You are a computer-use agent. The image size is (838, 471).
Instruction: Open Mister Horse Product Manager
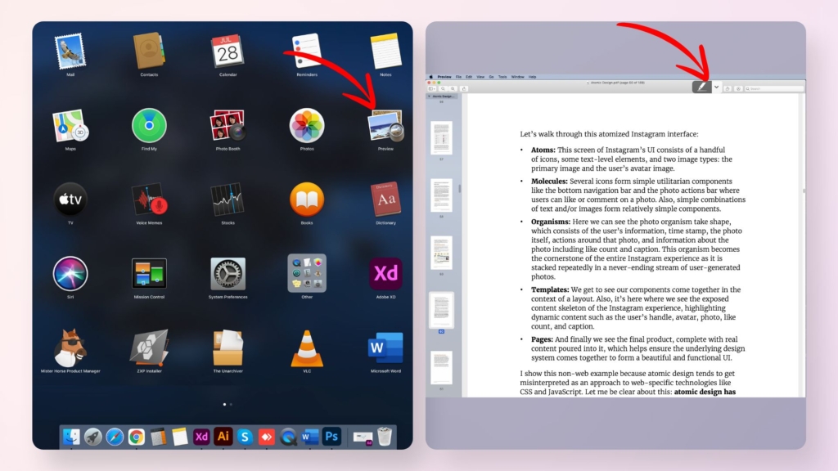click(70, 348)
